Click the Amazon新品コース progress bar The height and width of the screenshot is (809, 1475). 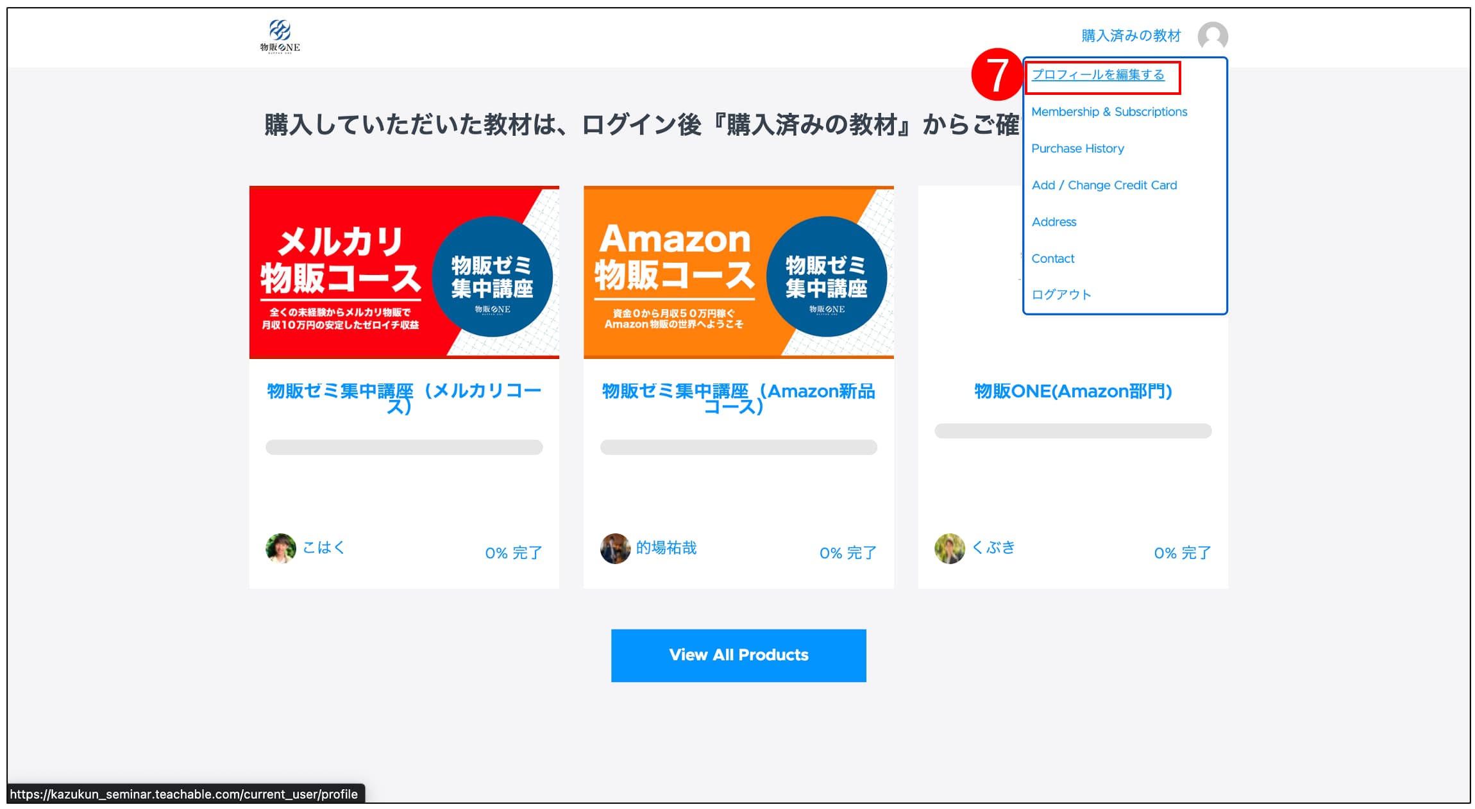point(738,447)
